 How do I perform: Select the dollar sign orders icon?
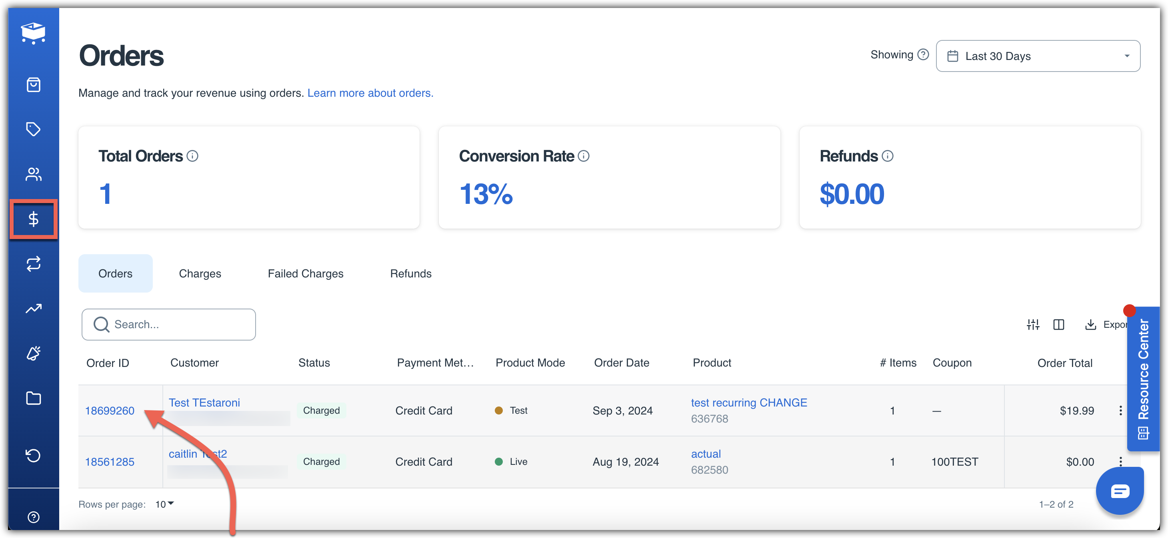(x=33, y=219)
